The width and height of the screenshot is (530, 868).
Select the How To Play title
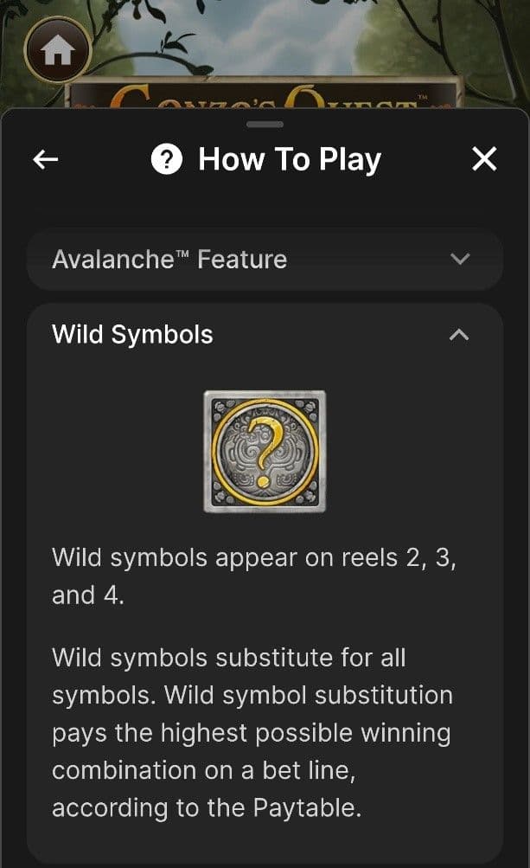click(290, 158)
